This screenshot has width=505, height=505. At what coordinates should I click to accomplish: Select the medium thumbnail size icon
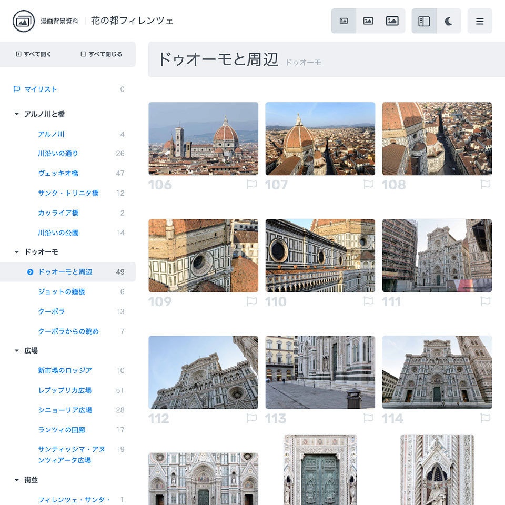click(x=368, y=21)
